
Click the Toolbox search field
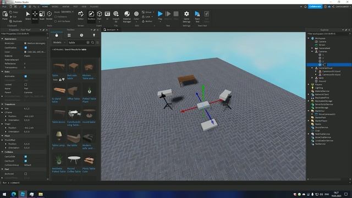(77, 42)
